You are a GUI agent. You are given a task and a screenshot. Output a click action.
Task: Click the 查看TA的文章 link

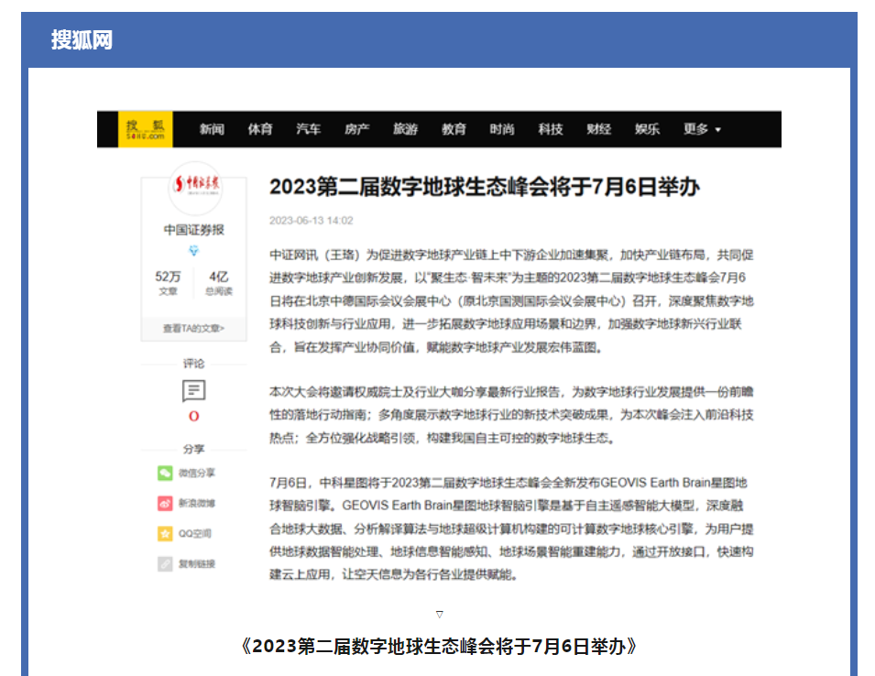(193, 328)
